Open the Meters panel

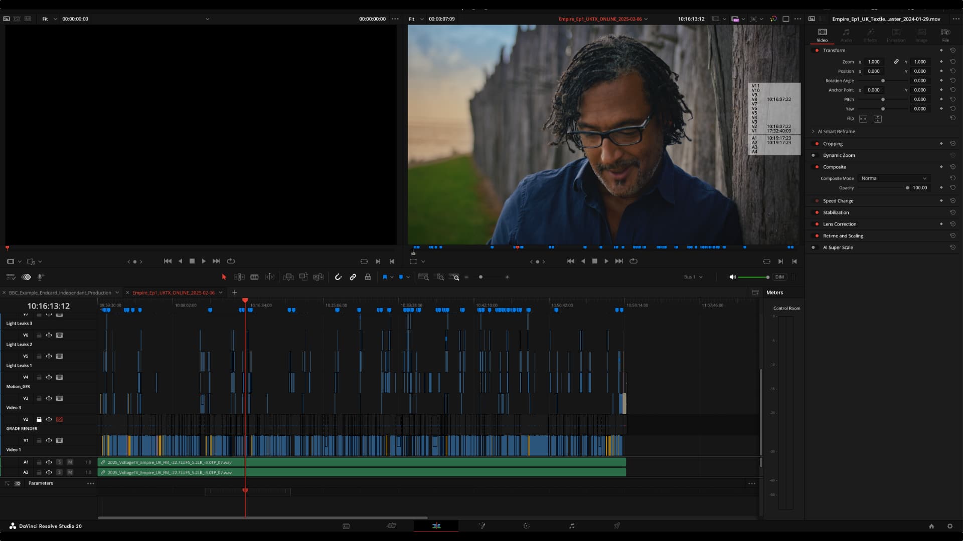(x=775, y=292)
